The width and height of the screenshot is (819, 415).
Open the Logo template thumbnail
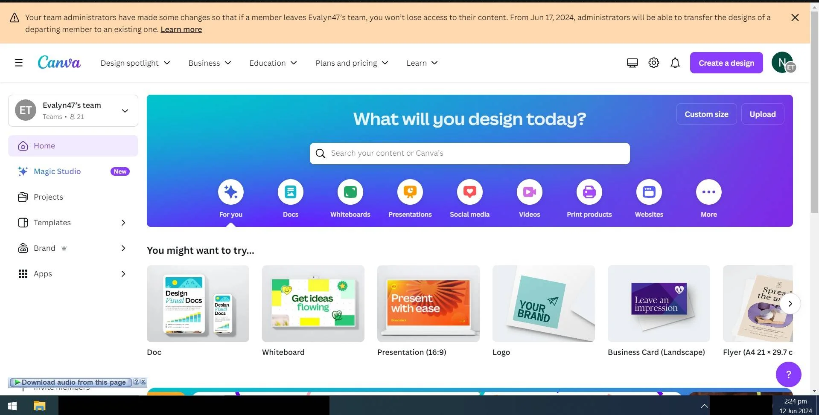coord(544,304)
